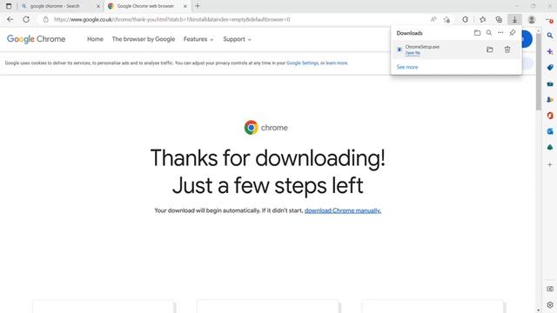
Task: Open the sidebar search icon
Action: pos(550,36)
